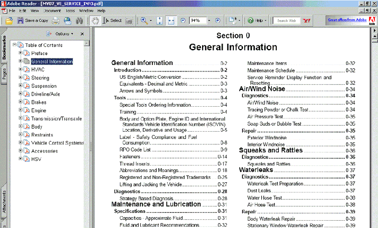378x228 pixels.
Task: Click the Zoom In magnifier tool
Action: point(144,20)
